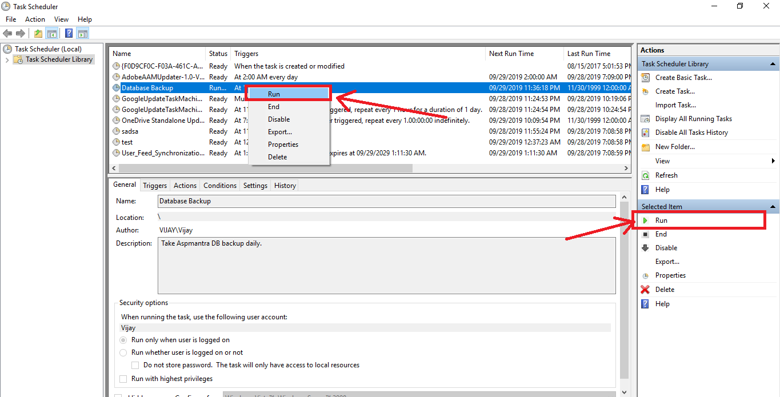Image resolution: width=780 pixels, height=397 pixels.
Task: Open the View submenu in Actions pane
Action: point(662,161)
